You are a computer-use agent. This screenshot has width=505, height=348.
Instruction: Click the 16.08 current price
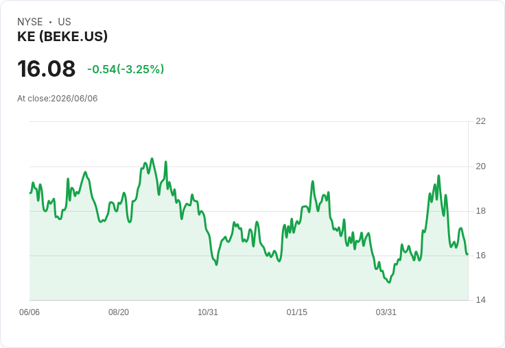point(47,69)
